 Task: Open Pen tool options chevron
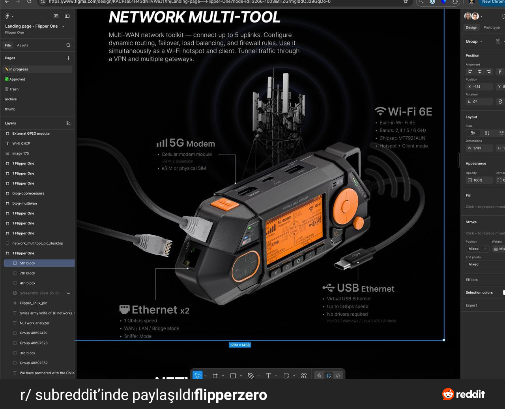[x=258, y=376]
